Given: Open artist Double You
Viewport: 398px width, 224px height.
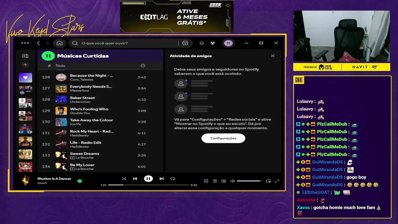Looking at the screenshot, I should point(80,113).
